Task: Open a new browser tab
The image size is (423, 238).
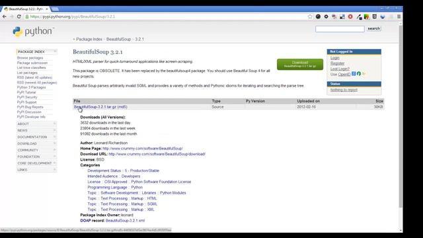Action: pos(55,9)
